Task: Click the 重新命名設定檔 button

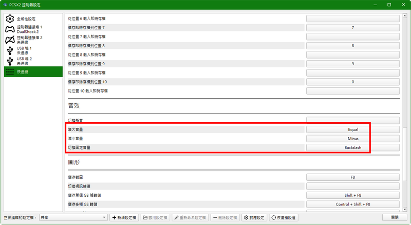Action: [x=190, y=218]
